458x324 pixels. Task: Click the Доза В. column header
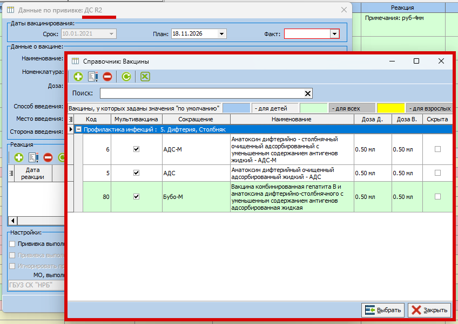407,119
